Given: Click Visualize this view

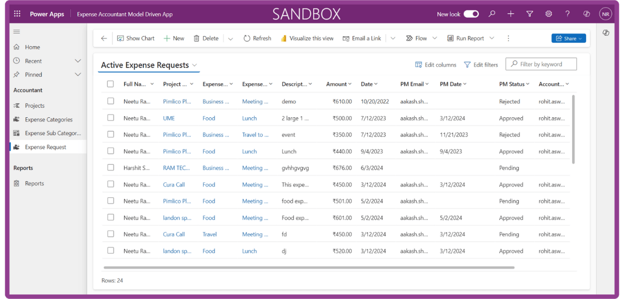Looking at the screenshot, I should click(x=307, y=38).
